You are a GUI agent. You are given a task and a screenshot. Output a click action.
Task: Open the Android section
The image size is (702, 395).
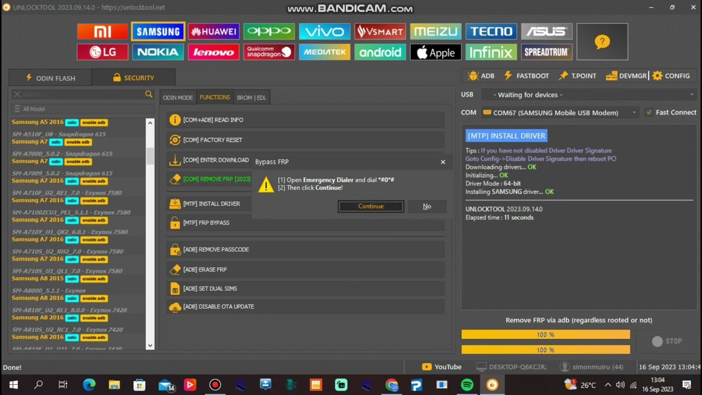pyautogui.click(x=380, y=52)
